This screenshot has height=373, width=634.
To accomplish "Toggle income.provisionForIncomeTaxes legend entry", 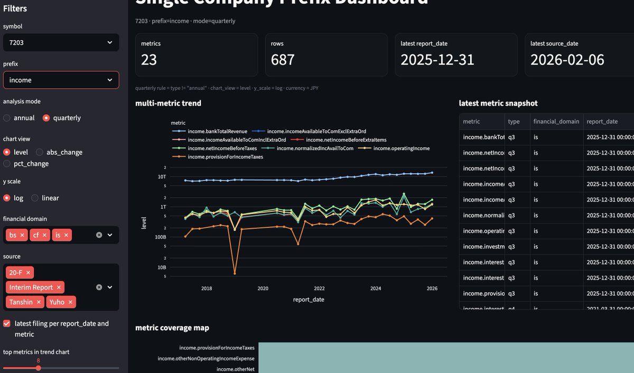I will (x=218, y=157).
